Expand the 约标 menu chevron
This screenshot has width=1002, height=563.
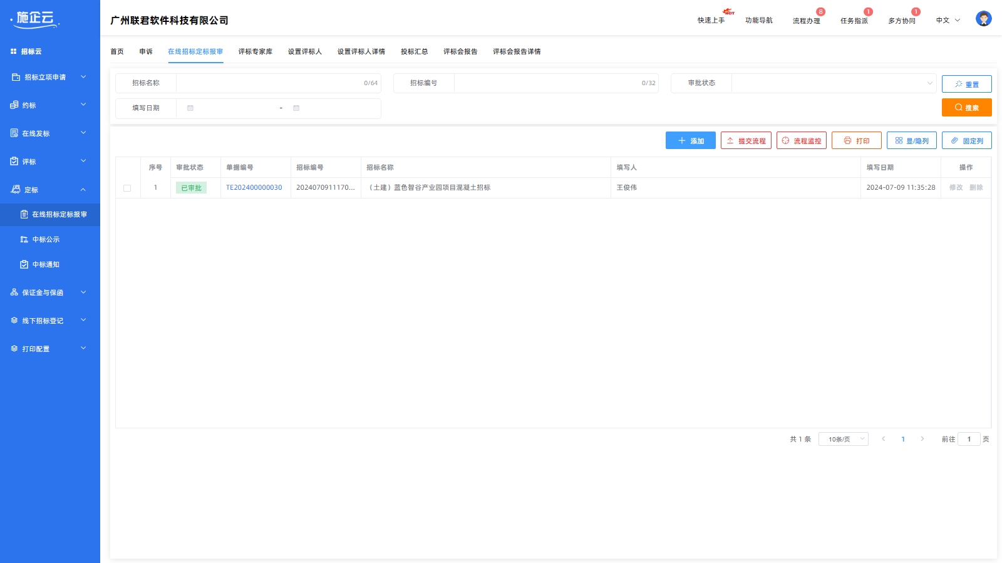click(83, 105)
